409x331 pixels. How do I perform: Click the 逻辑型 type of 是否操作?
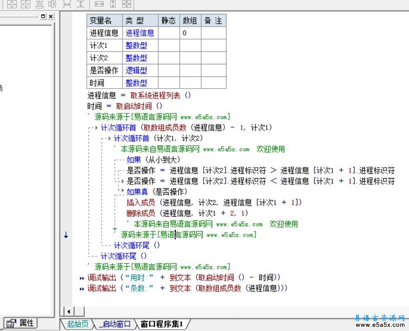click(136, 70)
